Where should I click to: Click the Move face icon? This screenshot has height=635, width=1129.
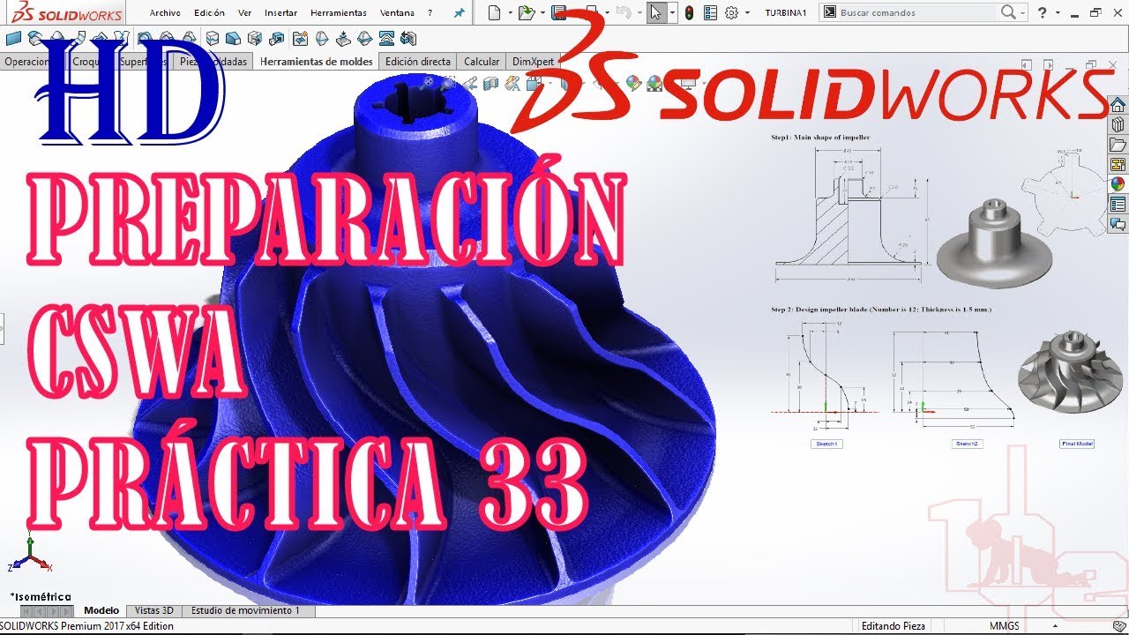click(x=254, y=39)
